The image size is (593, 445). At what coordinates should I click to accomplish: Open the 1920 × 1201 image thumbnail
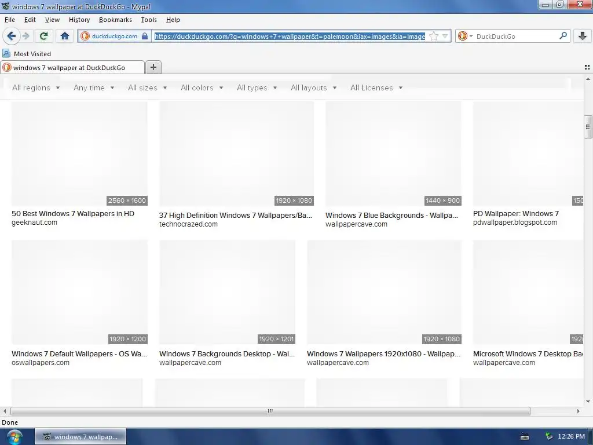click(x=227, y=292)
